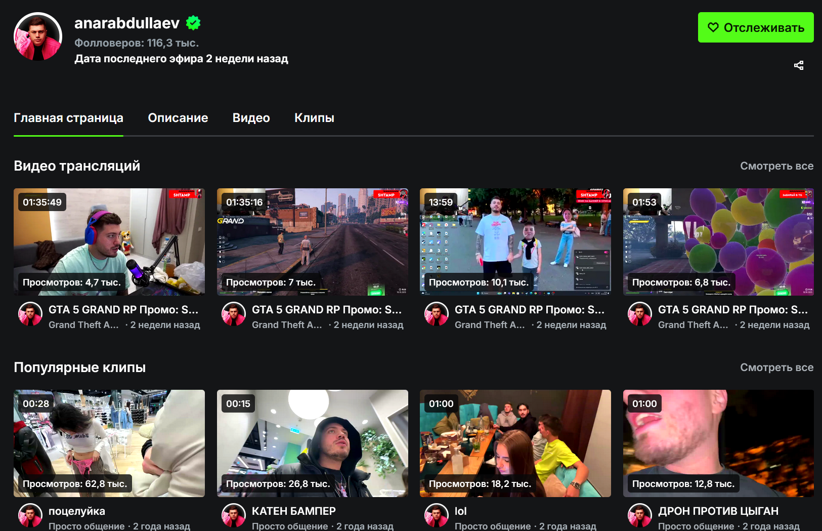822x531 pixels.
Task: Click the Дата последнего эфира 2 недели назад text
Action: click(x=181, y=59)
